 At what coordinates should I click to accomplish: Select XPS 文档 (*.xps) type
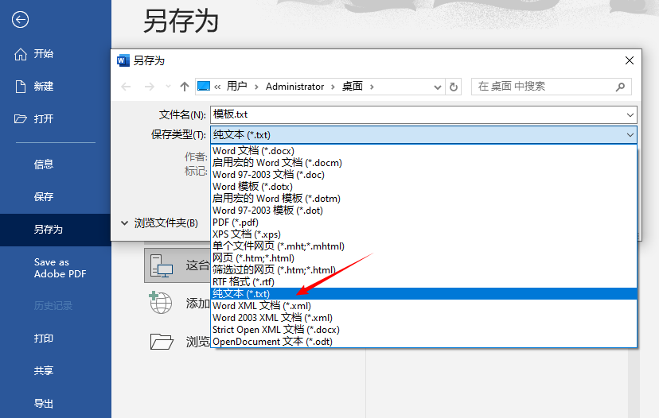[x=423, y=234]
